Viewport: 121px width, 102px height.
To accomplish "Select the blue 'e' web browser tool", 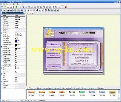I will (40, 10).
